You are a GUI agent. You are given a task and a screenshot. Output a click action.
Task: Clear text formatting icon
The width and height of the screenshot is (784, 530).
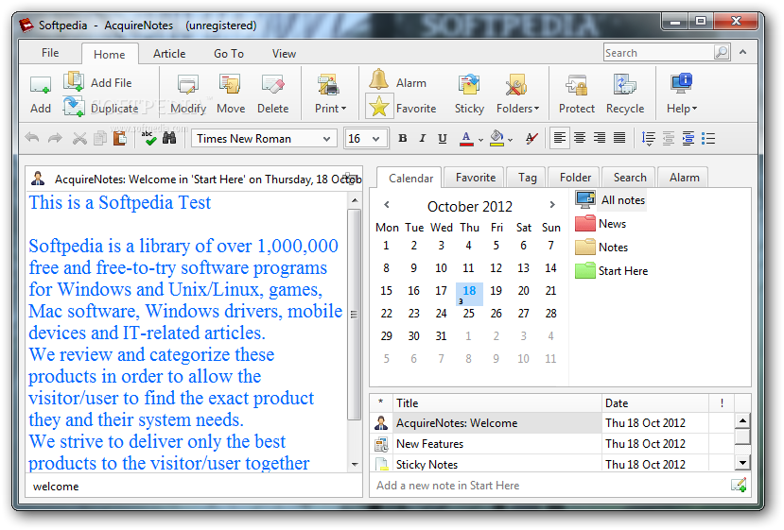[x=531, y=138]
